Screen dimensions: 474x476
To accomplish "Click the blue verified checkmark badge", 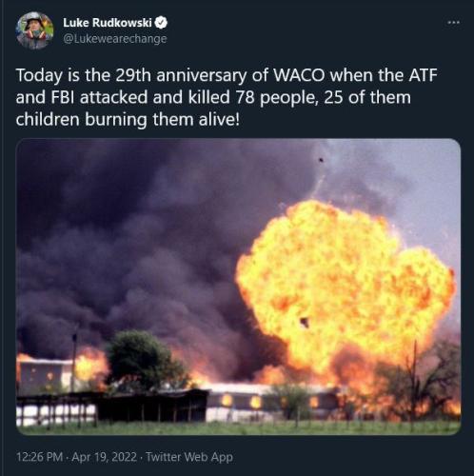I will point(162,23).
